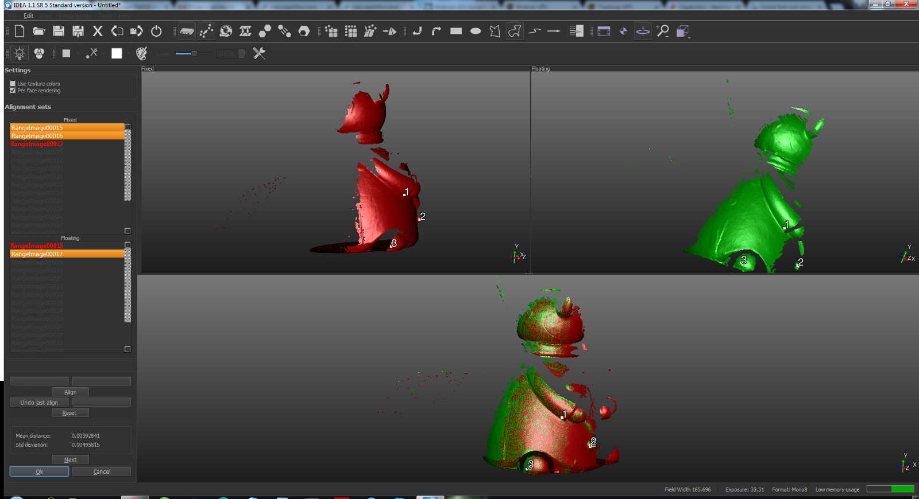Select RangeImage00016 in Fixed list
Image resolution: width=919 pixels, height=499 pixels.
click(67, 136)
